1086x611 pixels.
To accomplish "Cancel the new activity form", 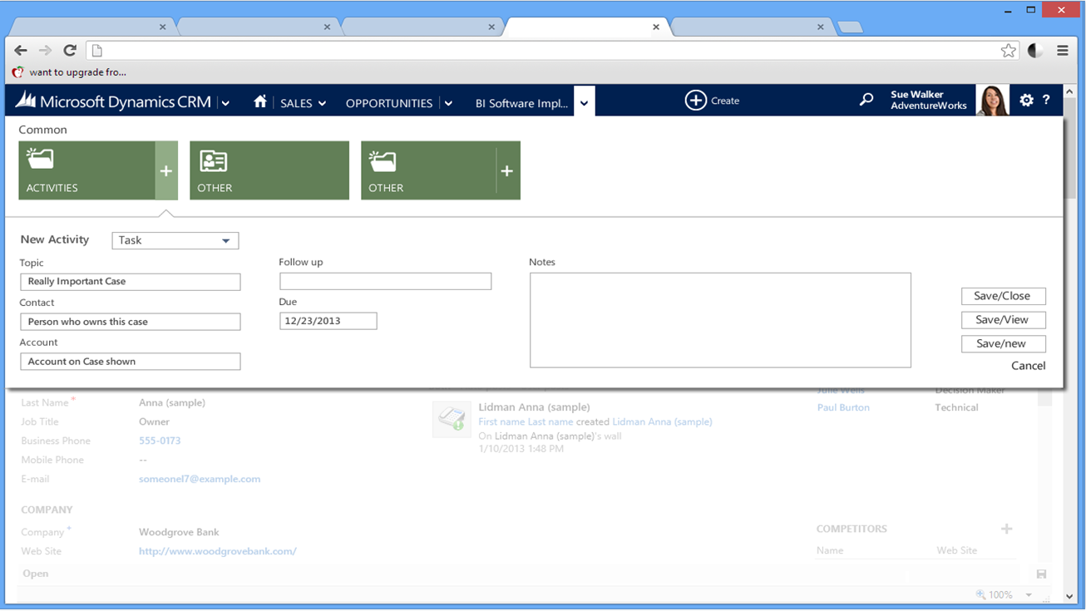I will [x=1028, y=366].
